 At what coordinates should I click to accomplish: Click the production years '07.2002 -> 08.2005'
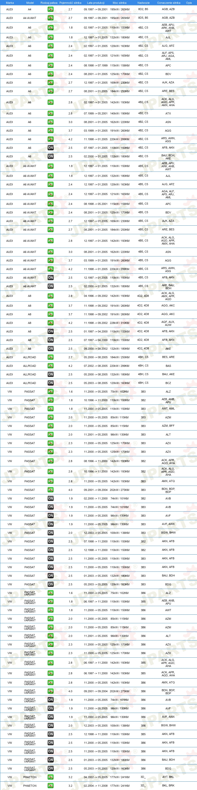click(x=96, y=366)
